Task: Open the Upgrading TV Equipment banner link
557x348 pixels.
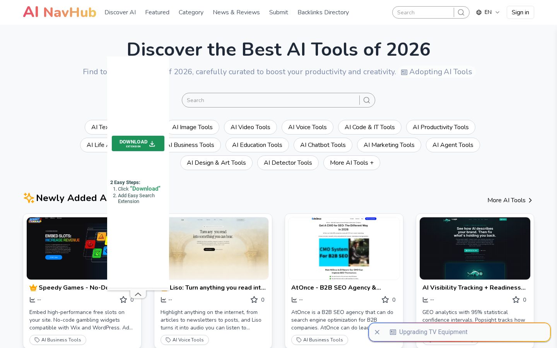Action: (433, 332)
